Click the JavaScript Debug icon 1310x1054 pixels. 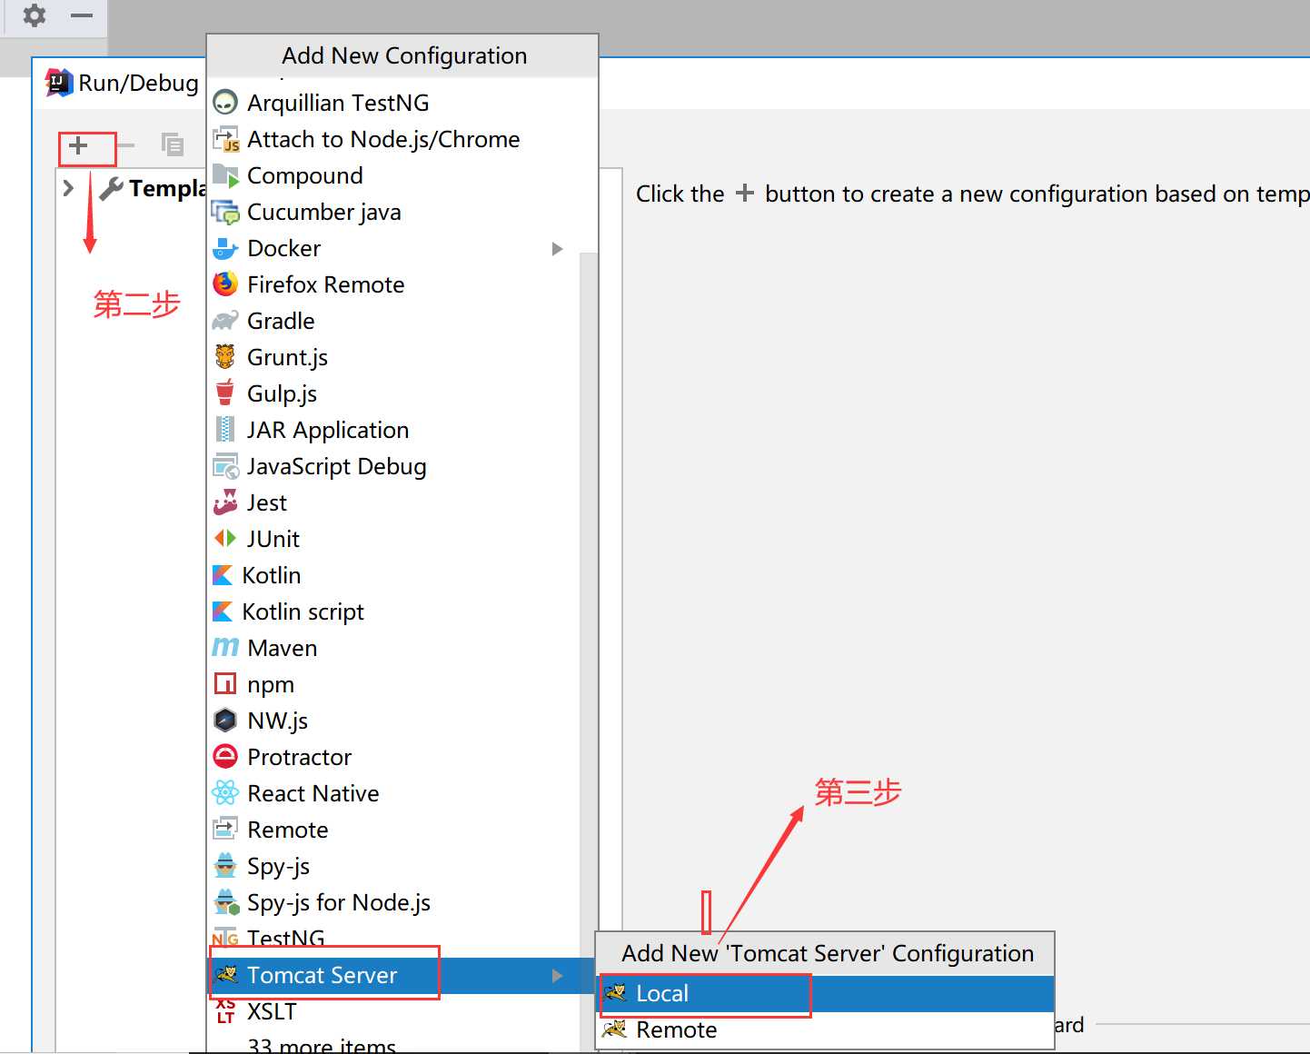click(x=225, y=466)
